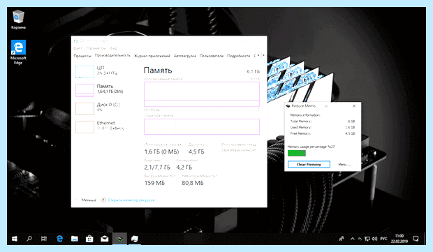The height and width of the screenshot is (252, 433).
Task: Open taskbar search magnifier
Action: 29,239
